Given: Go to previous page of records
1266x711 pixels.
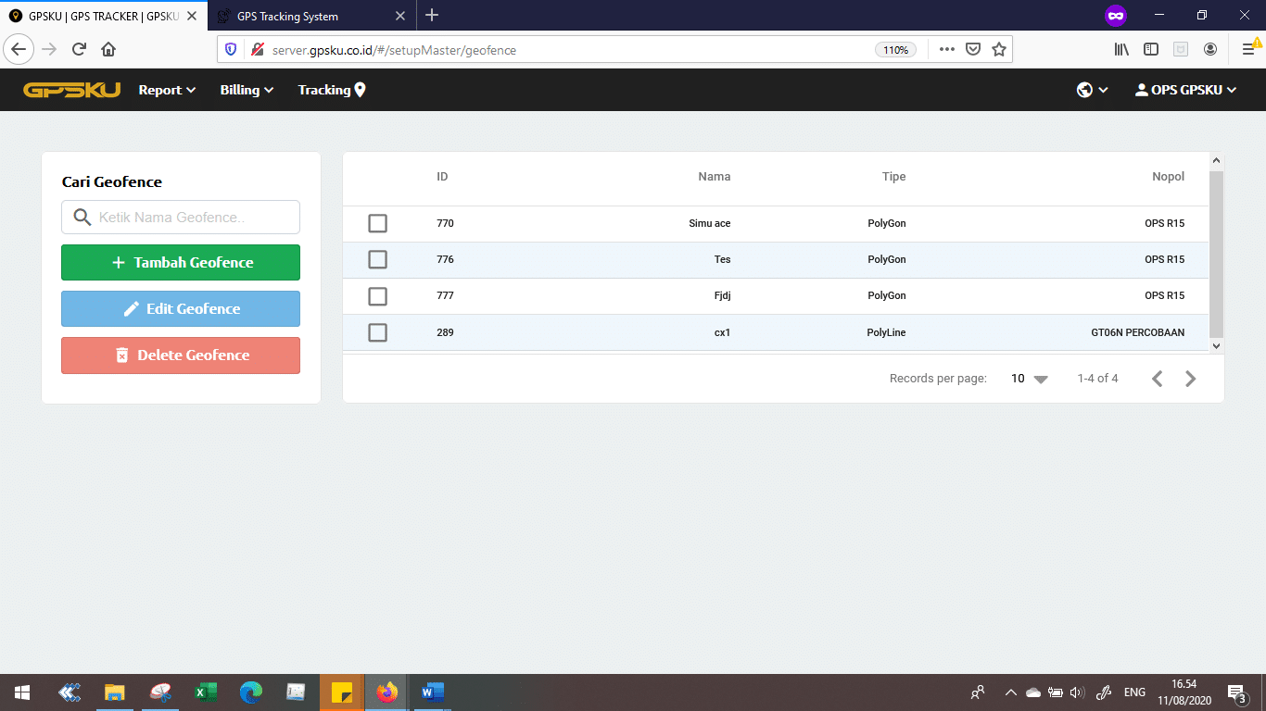Looking at the screenshot, I should click(x=1157, y=379).
